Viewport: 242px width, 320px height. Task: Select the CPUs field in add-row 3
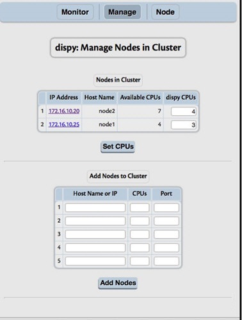click(x=140, y=234)
